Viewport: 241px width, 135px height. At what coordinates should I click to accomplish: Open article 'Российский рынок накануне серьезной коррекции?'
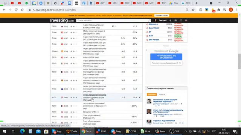click(165, 100)
